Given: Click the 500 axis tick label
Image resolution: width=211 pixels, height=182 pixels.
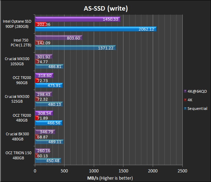Looking at the screenshot, I should pyautogui.click(x=64, y=171).
